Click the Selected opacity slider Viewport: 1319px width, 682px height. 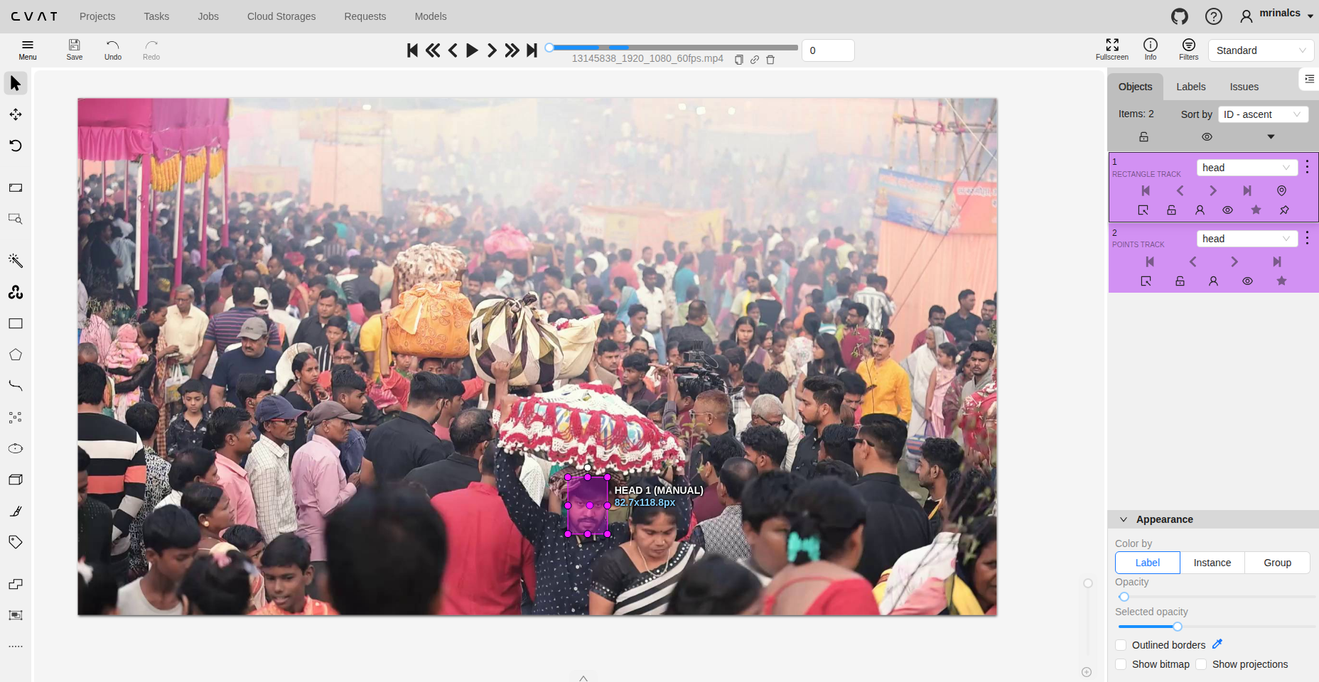1178,627
